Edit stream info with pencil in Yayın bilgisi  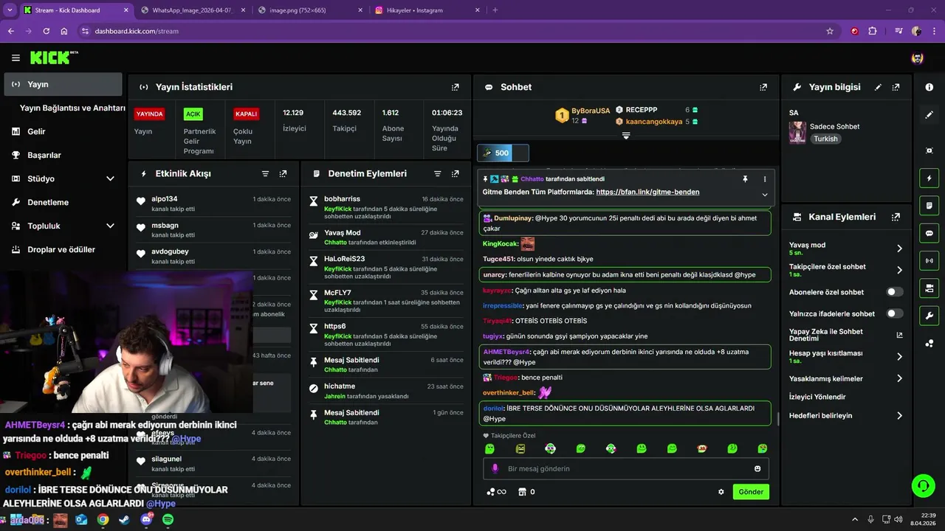pos(878,87)
